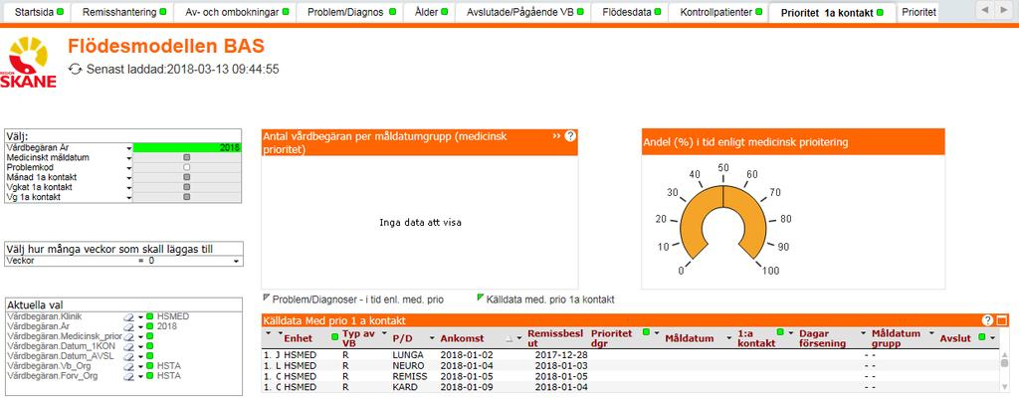Click green triangle before Källdata med. prio link
This screenshot has height=401, width=1019.
tap(481, 297)
